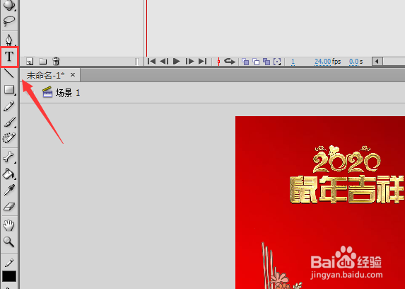Create a new layer folder

43,62
